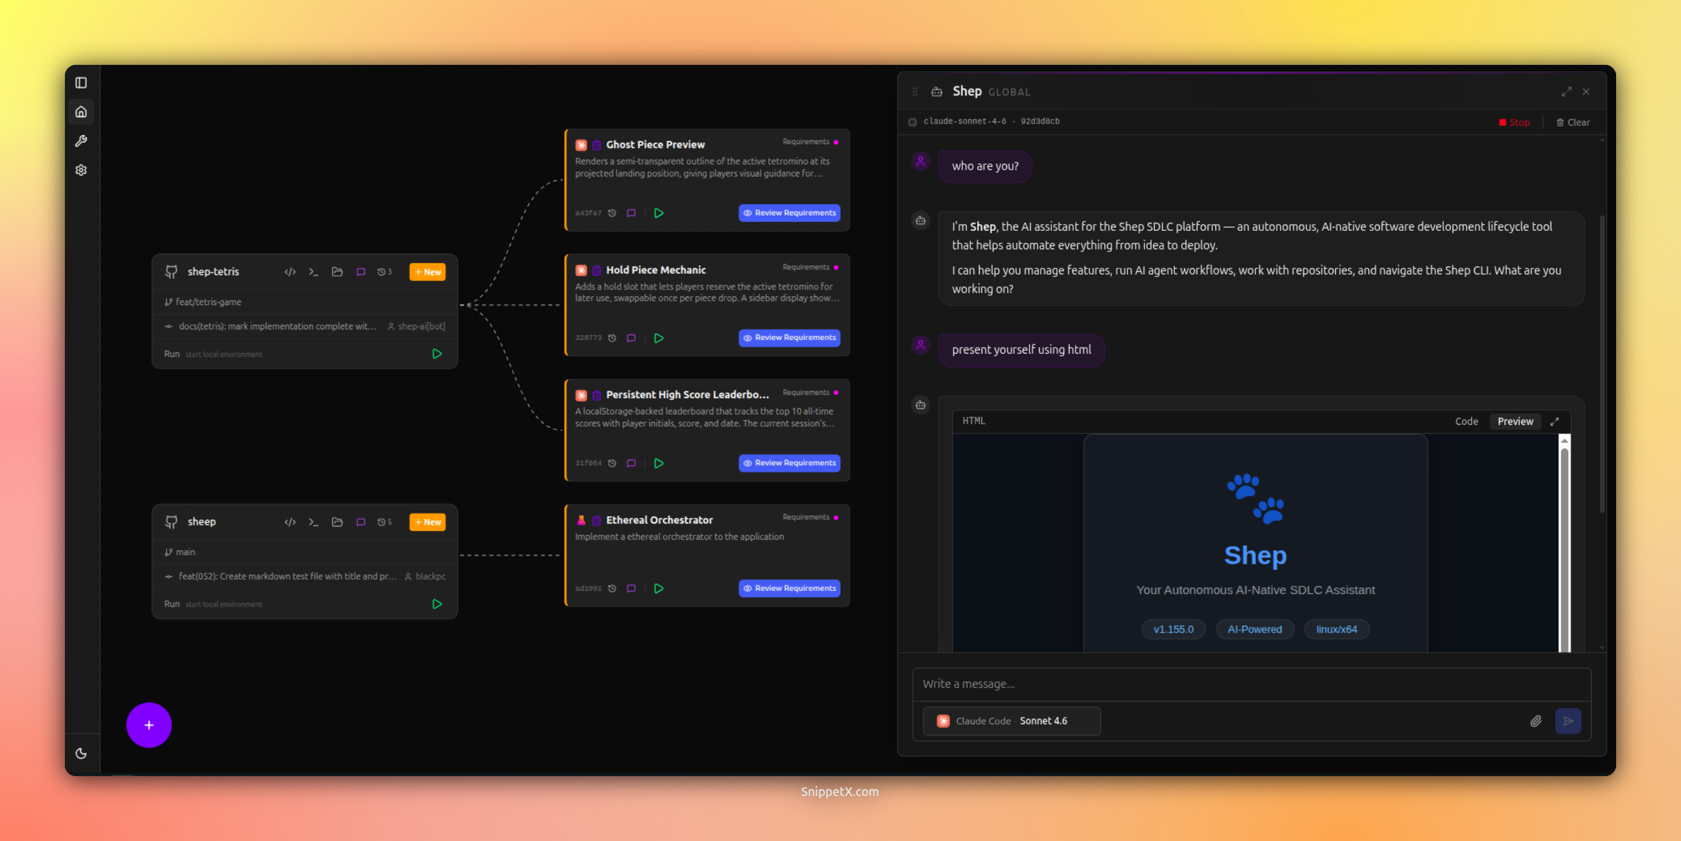The image size is (1681, 841).
Task: Open the settings gear in sidebar
Action: click(x=81, y=170)
